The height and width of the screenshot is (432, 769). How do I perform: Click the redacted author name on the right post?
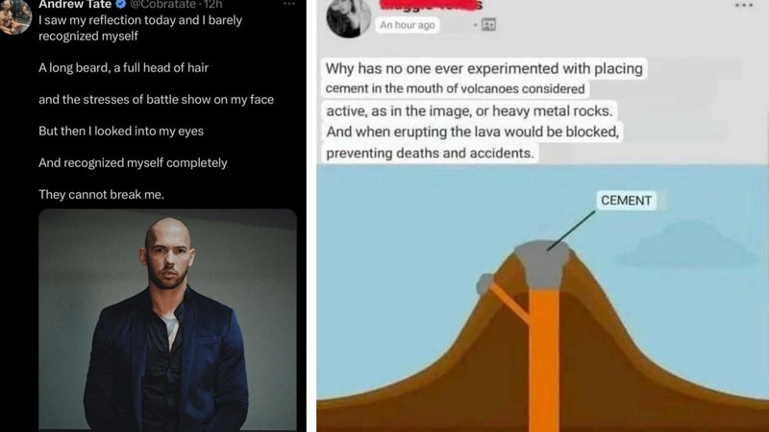(x=431, y=5)
